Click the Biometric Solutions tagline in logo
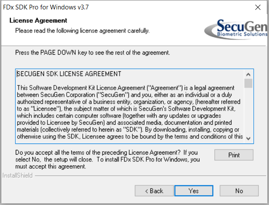Viewport: 269px width, 205px height. (x=242, y=34)
